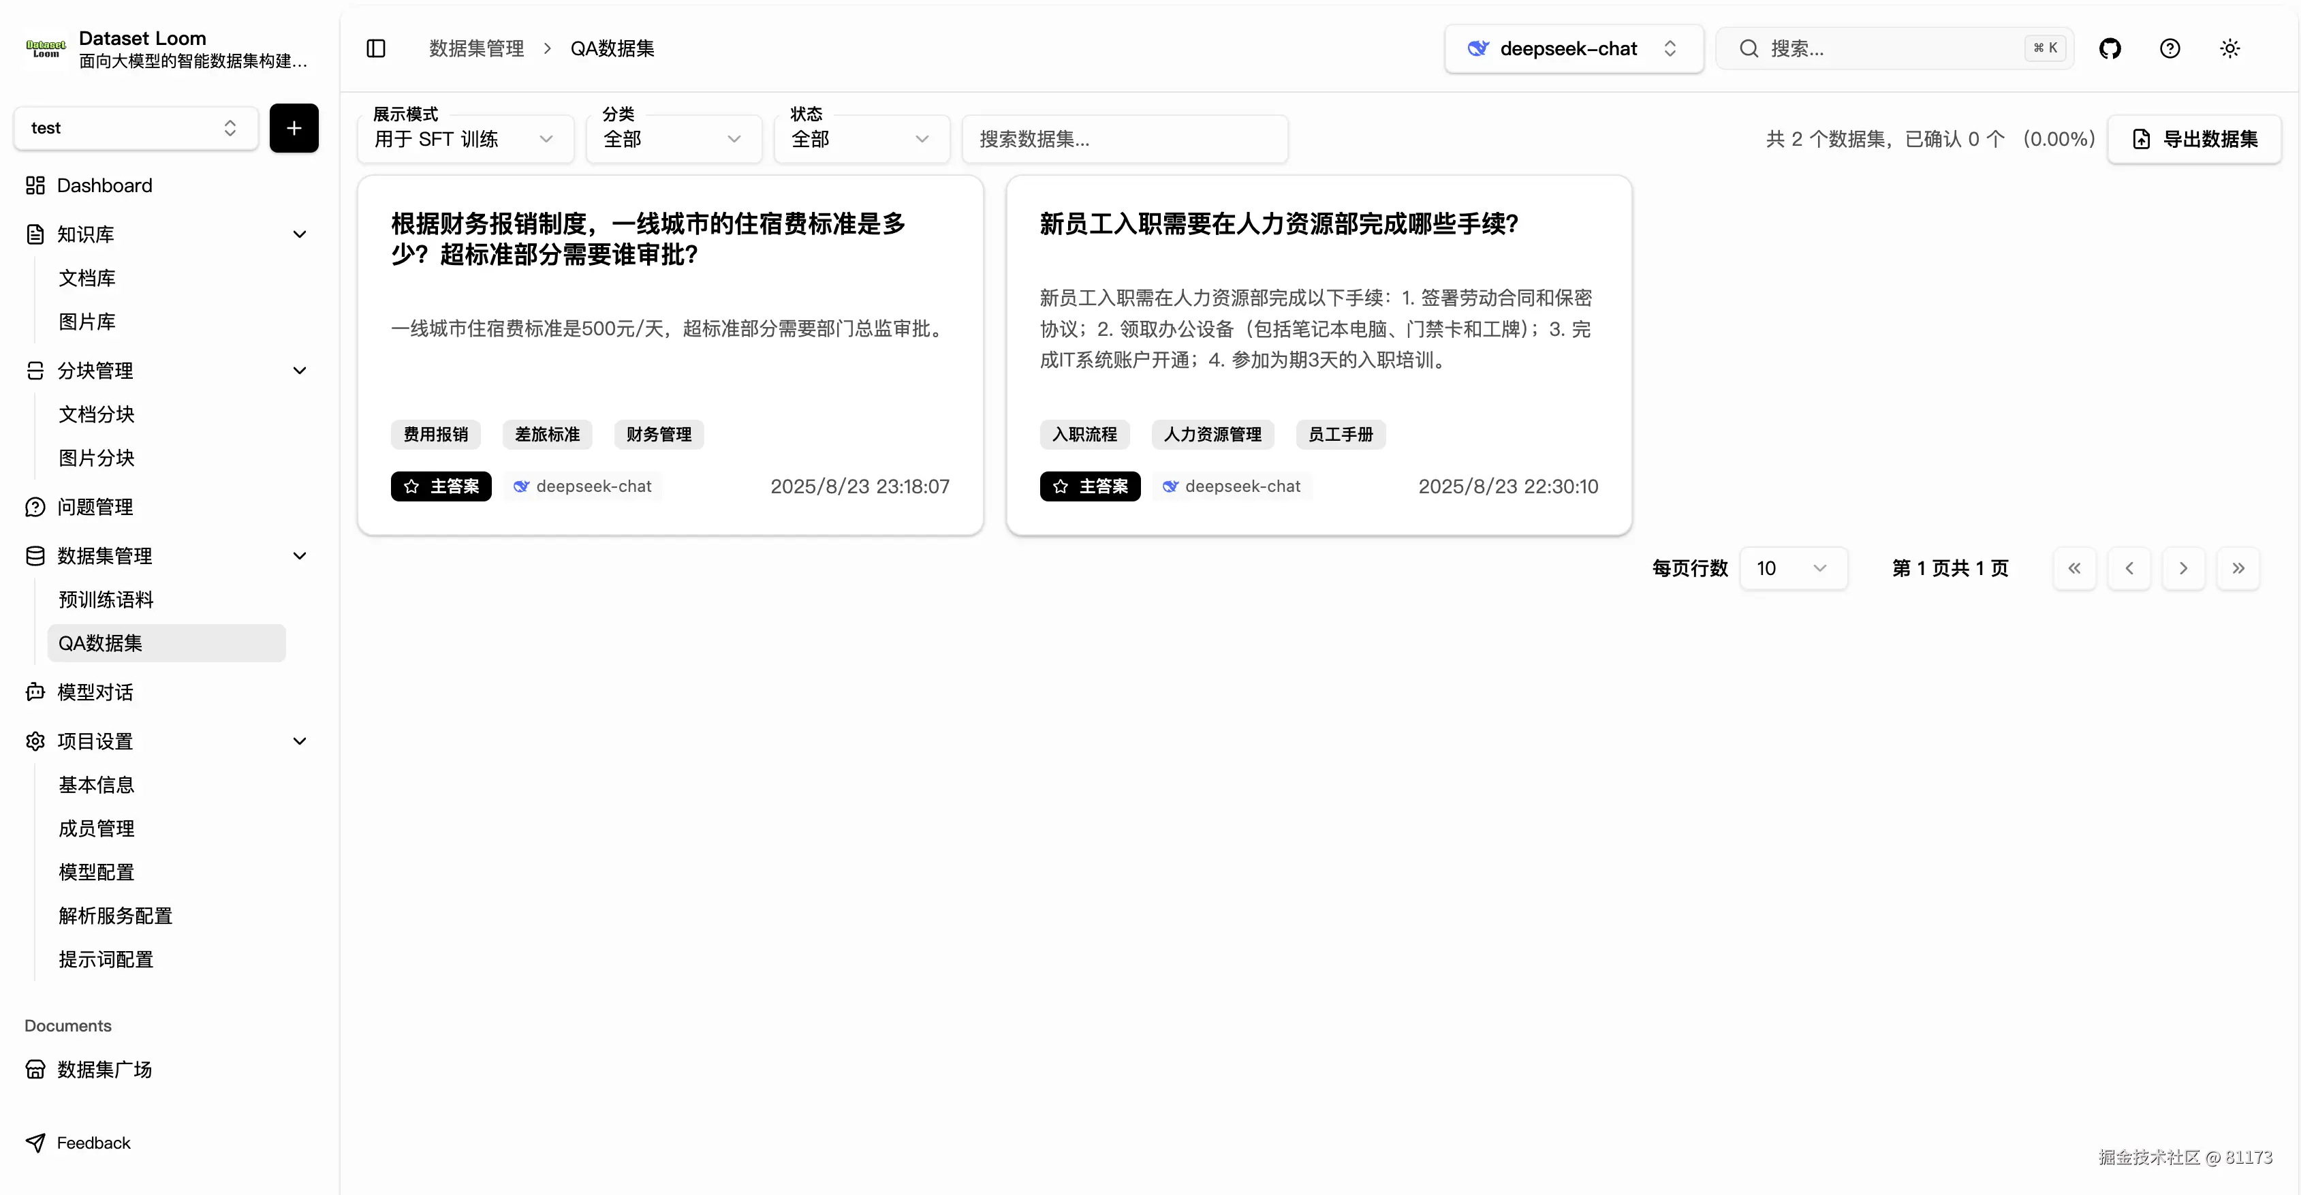2301x1195 pixels.
Task: Collapse the sidebar with panel toggle
Action: (x=376, y=48)
